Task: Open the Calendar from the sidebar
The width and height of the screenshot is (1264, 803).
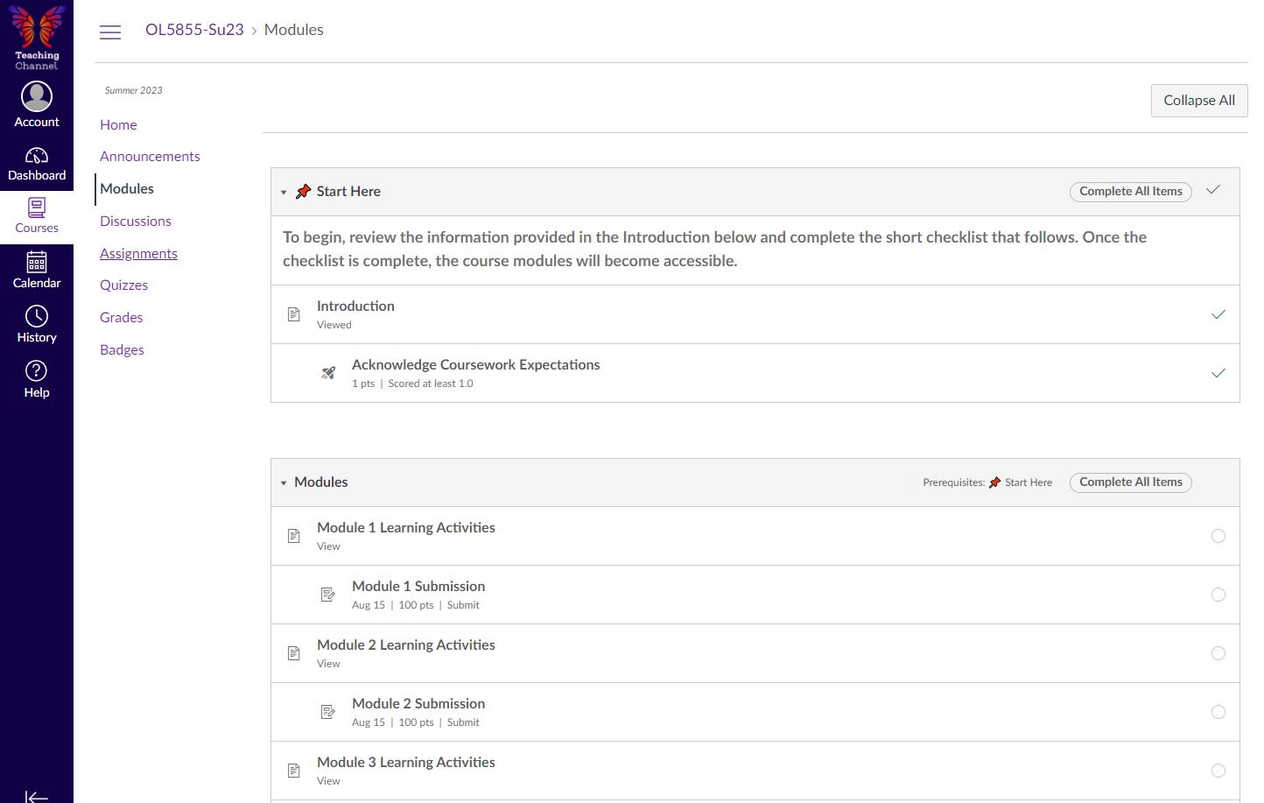Action: pos(37,263)
